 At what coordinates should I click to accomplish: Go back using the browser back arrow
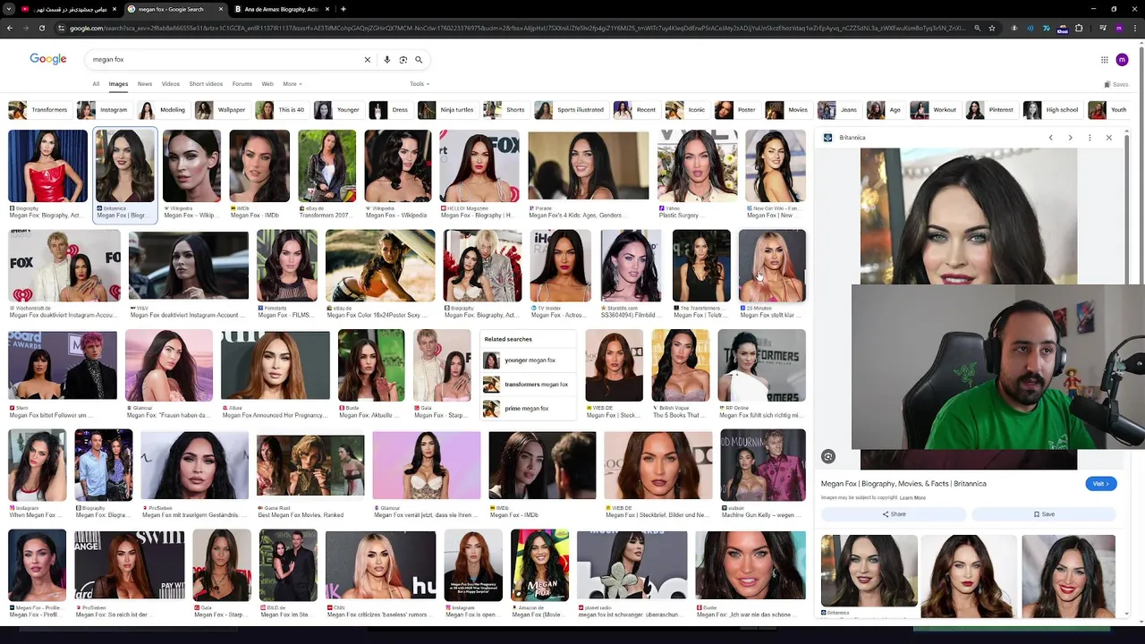click(10, 28)
